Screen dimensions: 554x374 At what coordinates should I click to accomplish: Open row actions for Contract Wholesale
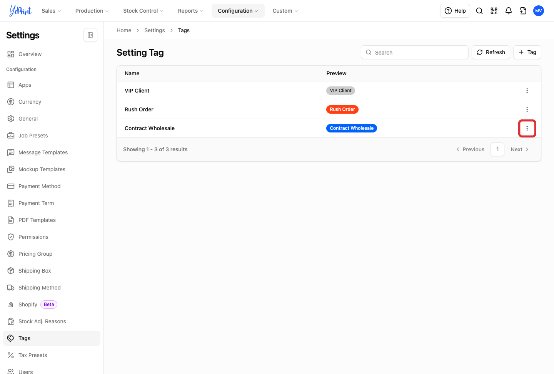pyautogui.click(x=527, y=128)
